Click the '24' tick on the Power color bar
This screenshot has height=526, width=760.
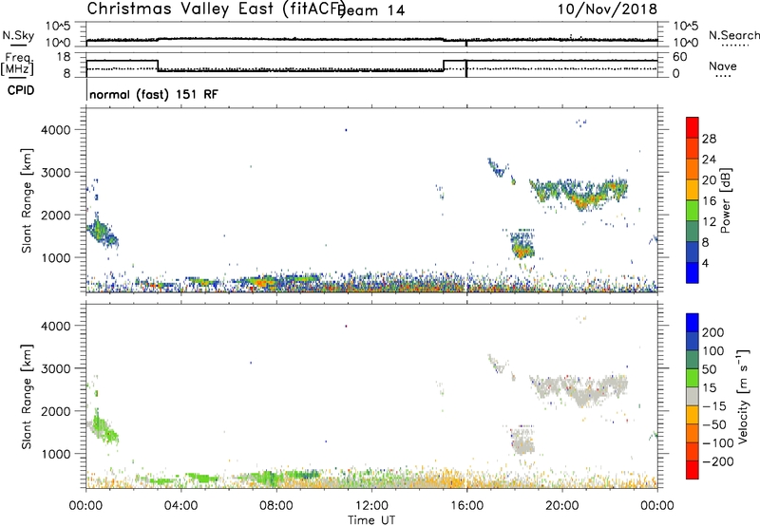click(709, 160)
